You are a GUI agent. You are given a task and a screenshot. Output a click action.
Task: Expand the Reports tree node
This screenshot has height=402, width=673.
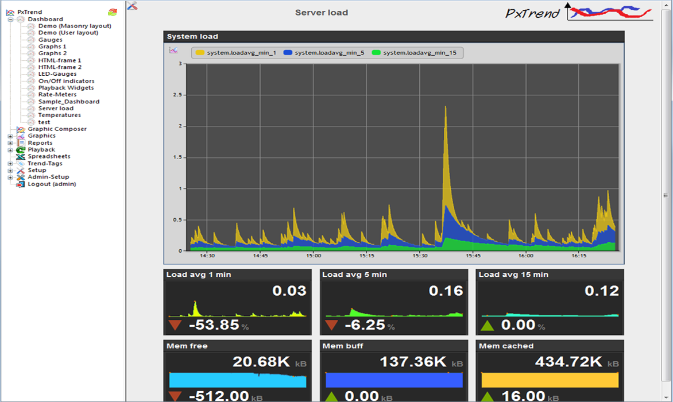[x=10, y=143]
